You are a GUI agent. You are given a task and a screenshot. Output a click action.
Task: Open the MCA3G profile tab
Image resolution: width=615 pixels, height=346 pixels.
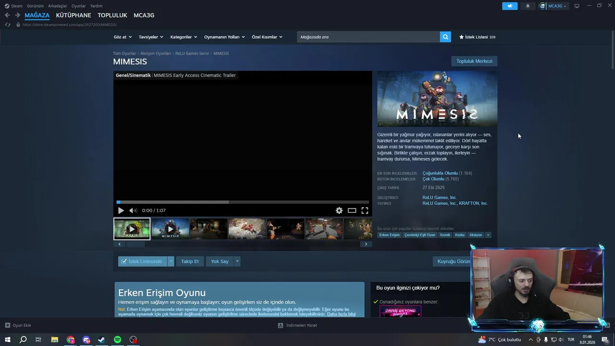(144, 15)
